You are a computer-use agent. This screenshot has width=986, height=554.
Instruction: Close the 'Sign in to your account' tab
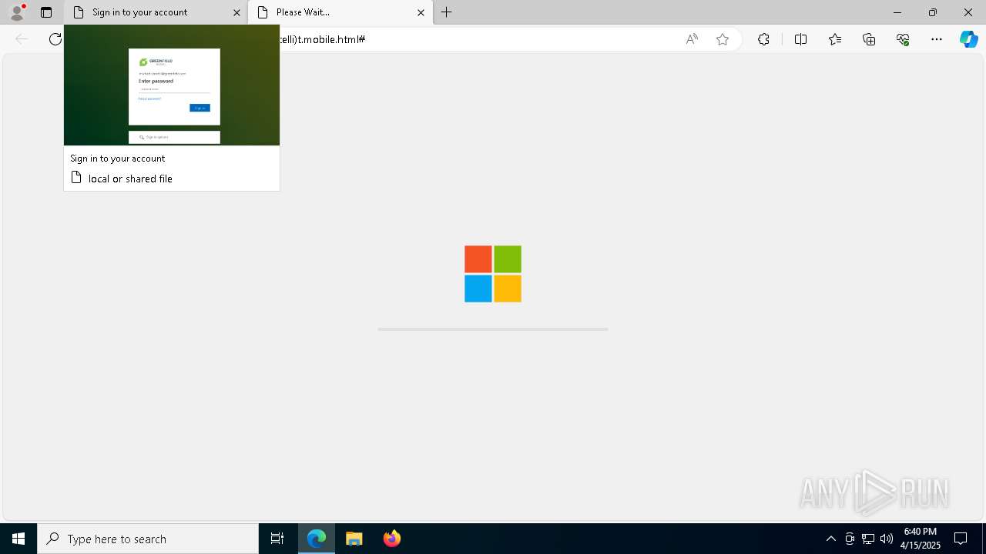click(236, 12)
